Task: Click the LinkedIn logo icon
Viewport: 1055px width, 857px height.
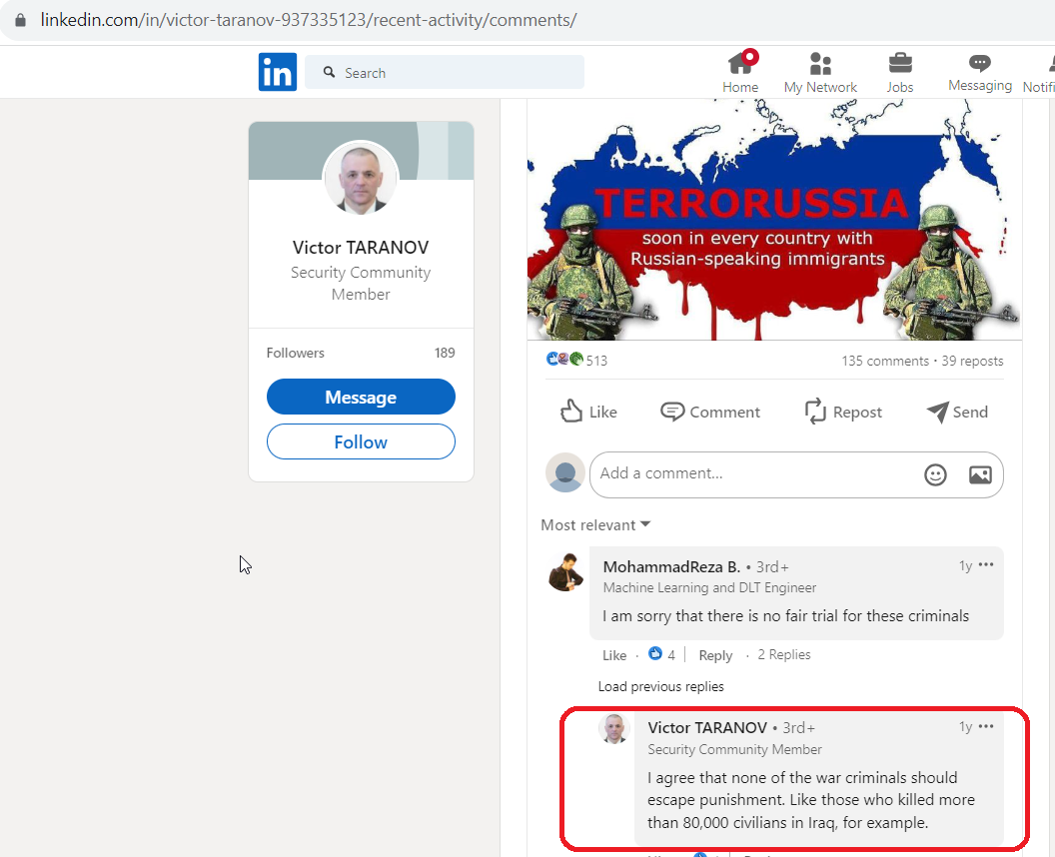Action: point(277,72)
